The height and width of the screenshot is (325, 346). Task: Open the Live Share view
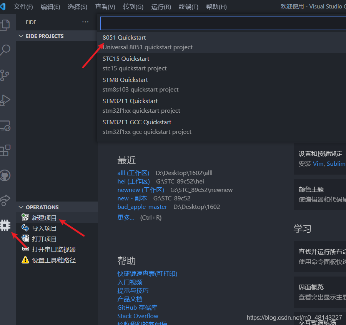click(x=5, y=200)
